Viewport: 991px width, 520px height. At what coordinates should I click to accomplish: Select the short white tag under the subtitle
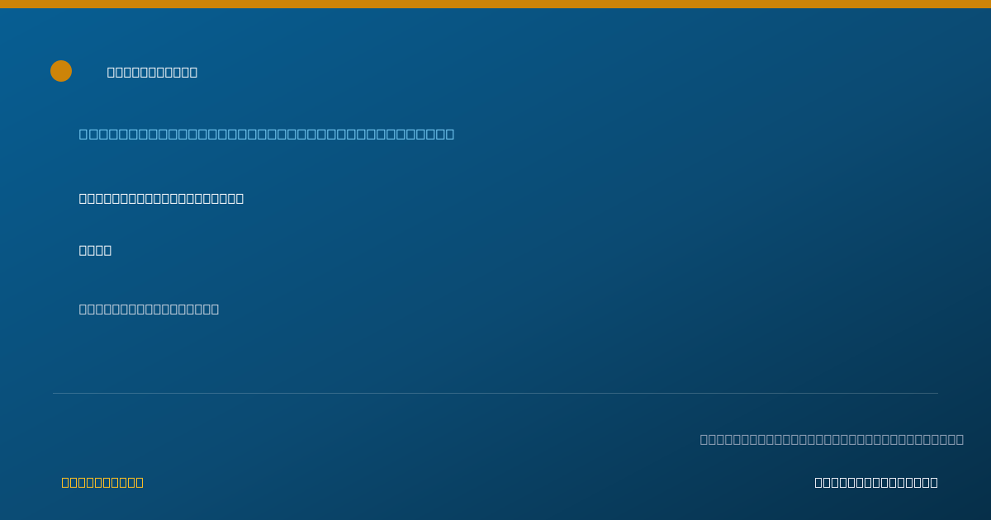95,250
